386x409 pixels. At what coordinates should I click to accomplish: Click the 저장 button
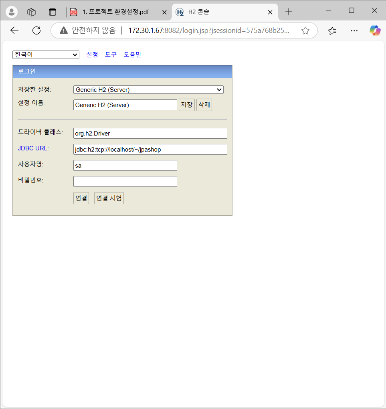coord(187,105)
